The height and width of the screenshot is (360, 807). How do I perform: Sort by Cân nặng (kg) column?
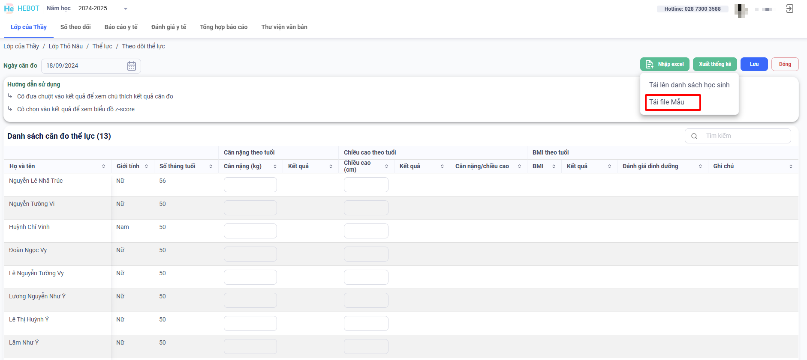(275, 167)
